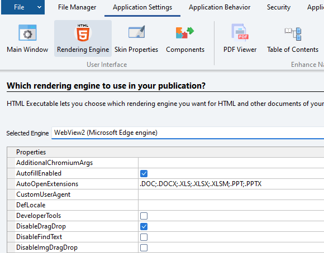Switch to the Application Behavior tab
324x253 pixels.
[220, 7]
